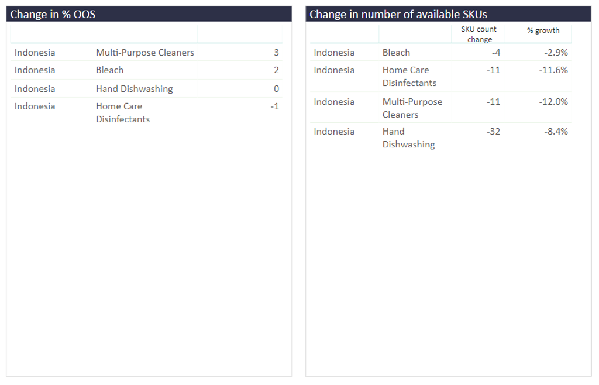This screenshot has height=385, width=599.
Task: Click the 'Change in number of available SKUs' title
Action: (x=398, y=15)
